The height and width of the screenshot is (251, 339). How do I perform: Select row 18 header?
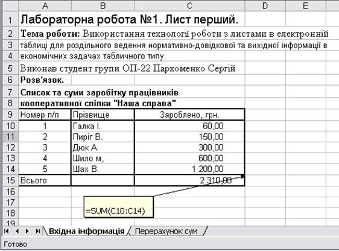[x=10, y=213]
